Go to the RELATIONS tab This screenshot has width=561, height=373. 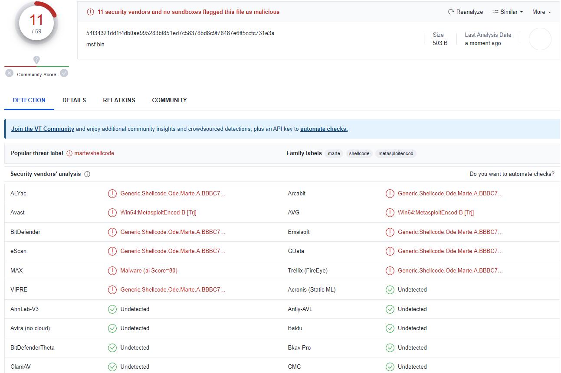coord(119,100)
